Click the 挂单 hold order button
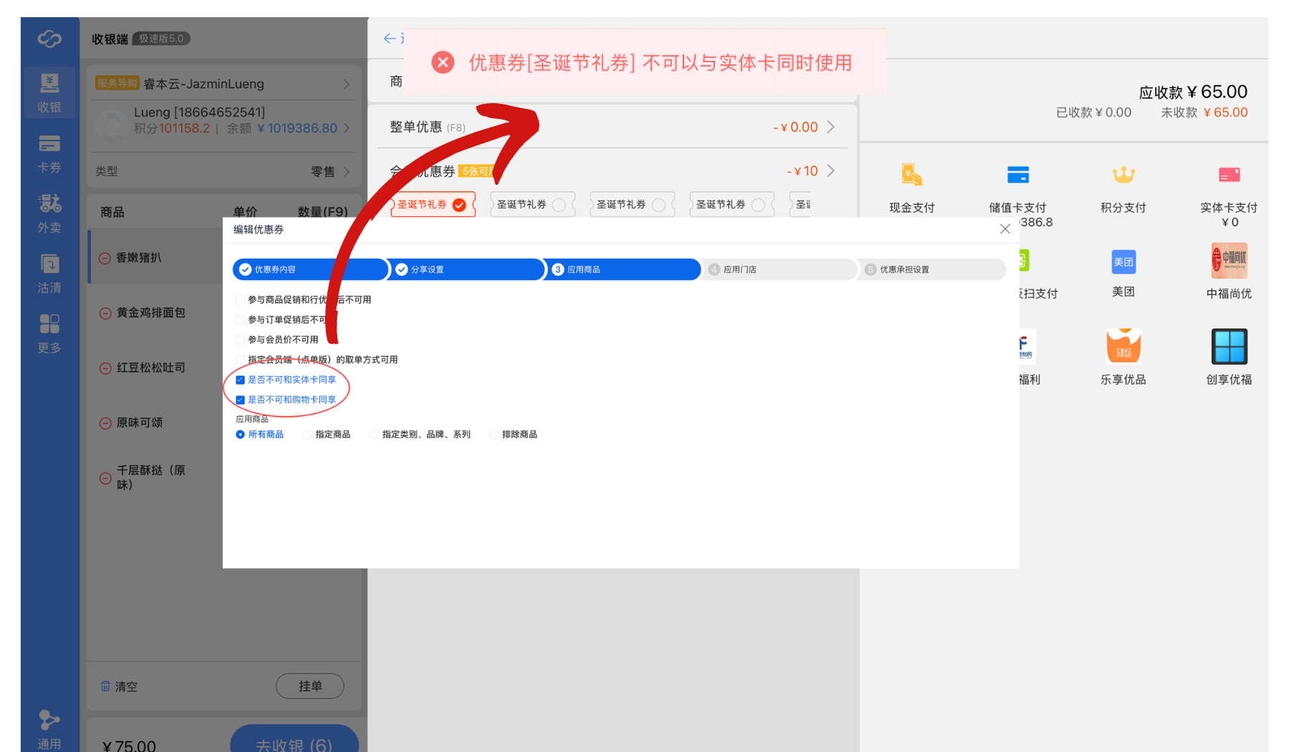Viewport: 1289px width, 752px height. (x=309, y=686)
